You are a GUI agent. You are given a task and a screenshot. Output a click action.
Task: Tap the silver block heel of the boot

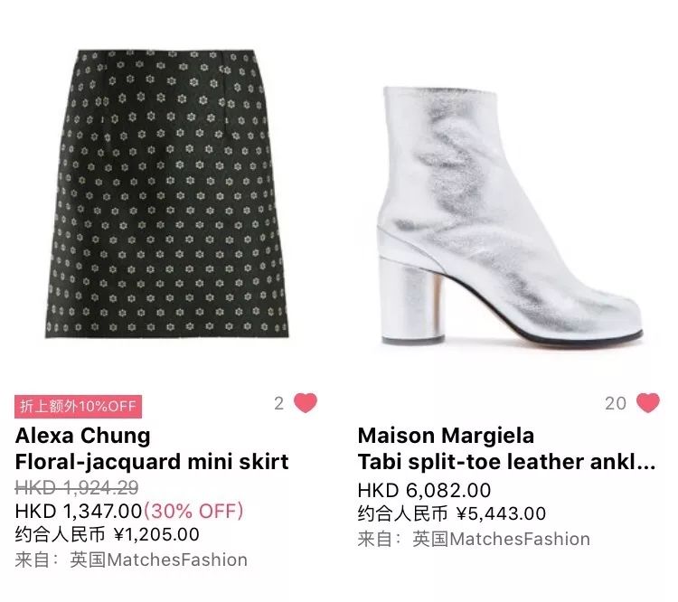pos(411,299)
